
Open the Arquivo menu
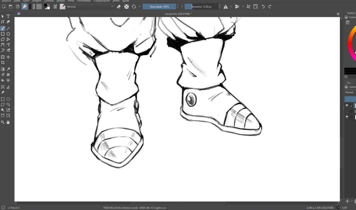pos(6,1)
